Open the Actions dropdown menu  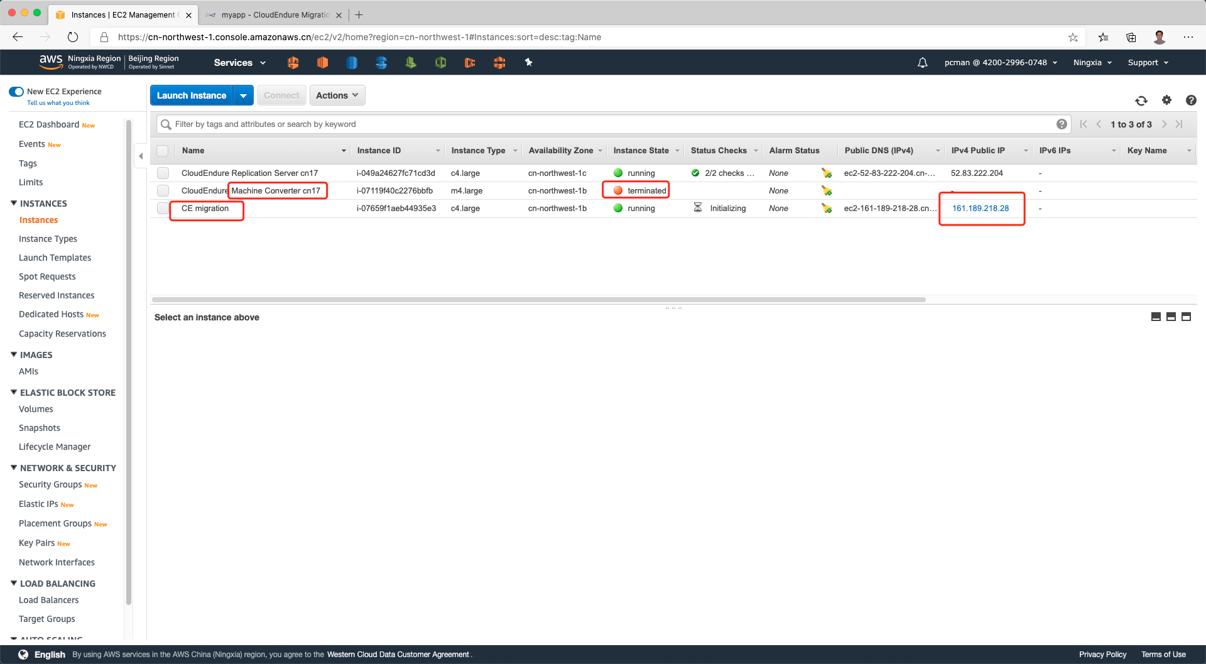(337, 95)
